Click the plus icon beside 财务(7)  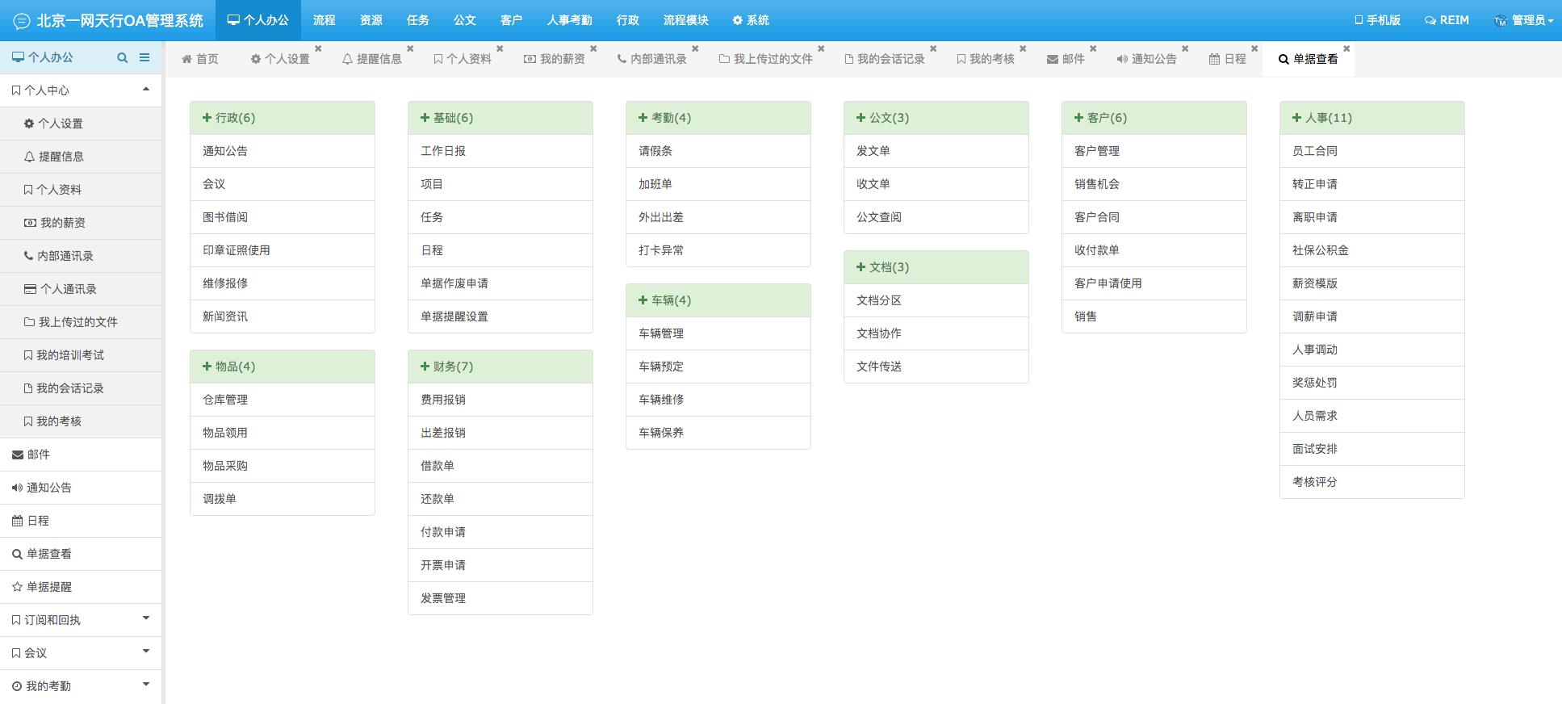[x=425, y=367]
